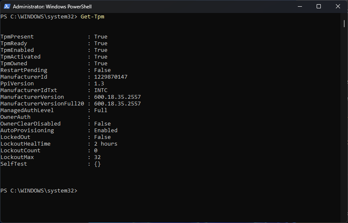The width and height of the screenshot is (348, 223).
Task: Click the ManagedAuthLevel 'Full' value
Action: point(101,110)
